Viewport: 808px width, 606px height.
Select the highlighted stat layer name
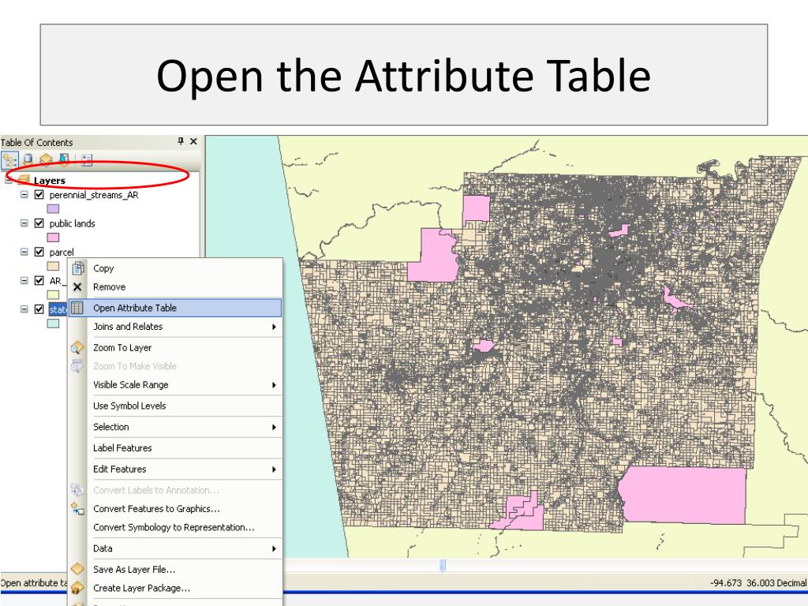[x=58, y=309]
